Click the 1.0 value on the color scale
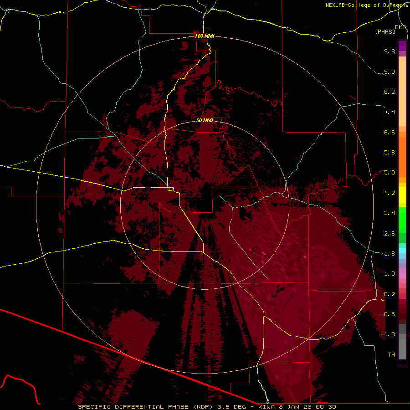 [x=389, y=274]
